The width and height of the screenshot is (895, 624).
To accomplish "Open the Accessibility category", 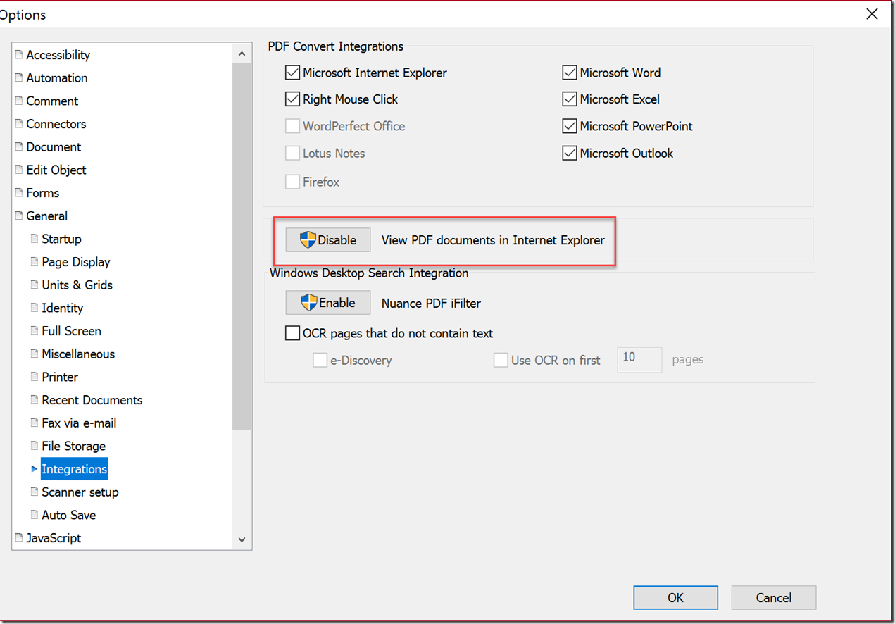I will pos(58,55).
